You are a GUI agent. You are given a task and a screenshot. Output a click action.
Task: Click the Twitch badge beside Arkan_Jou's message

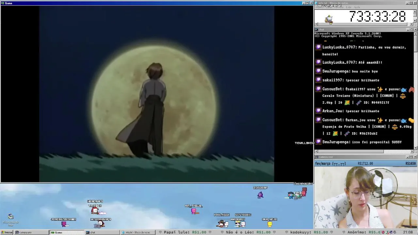(x=318, y=111)
